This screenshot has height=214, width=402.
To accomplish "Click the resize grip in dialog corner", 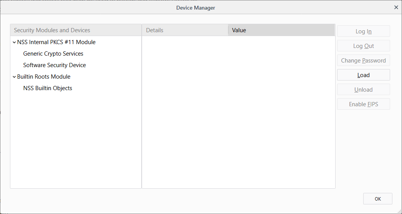I will tap(399, 211).
